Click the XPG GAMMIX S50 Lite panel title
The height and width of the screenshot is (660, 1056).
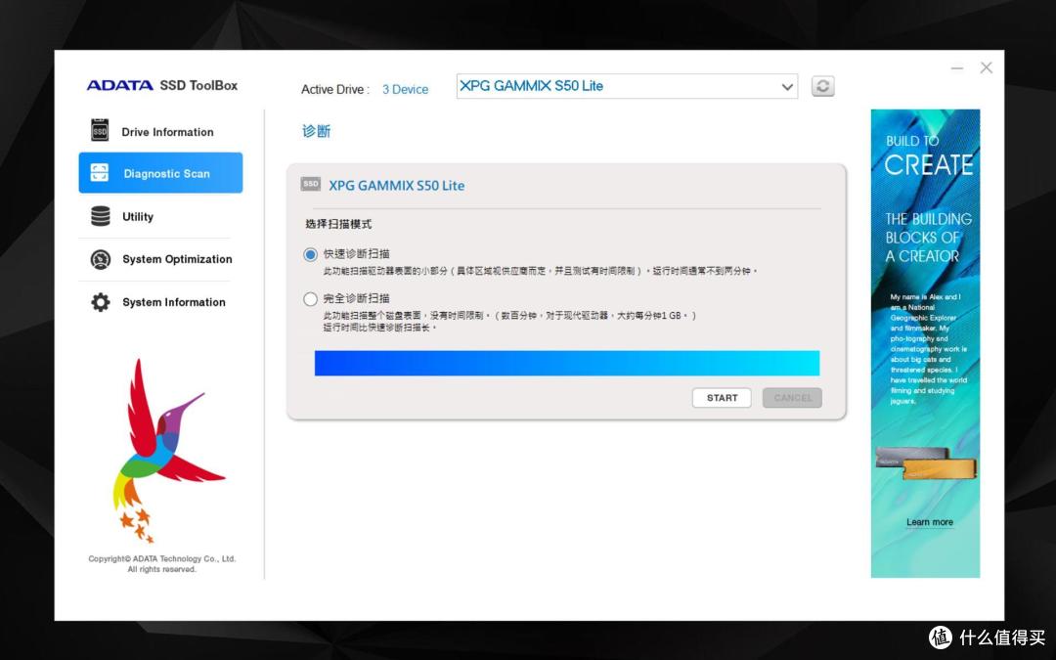397,185
